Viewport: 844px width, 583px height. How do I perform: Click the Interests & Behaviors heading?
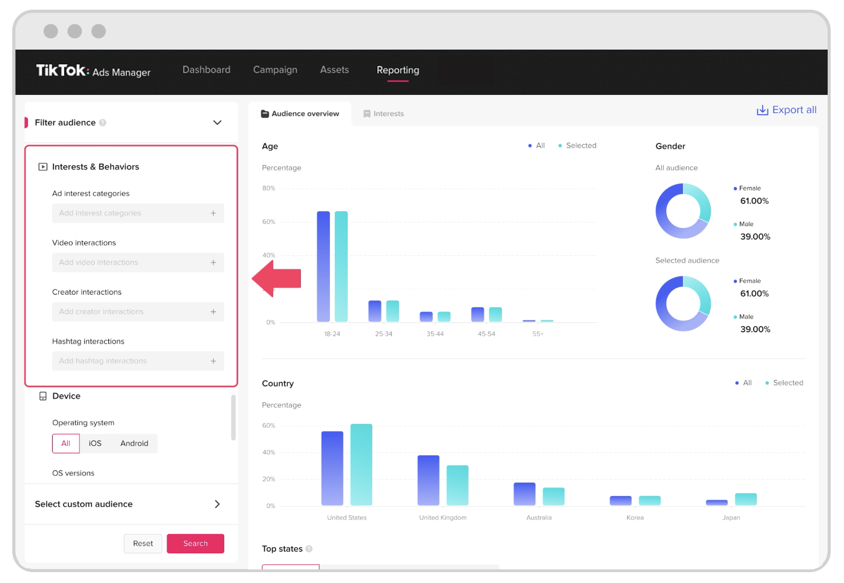point(96,167)
